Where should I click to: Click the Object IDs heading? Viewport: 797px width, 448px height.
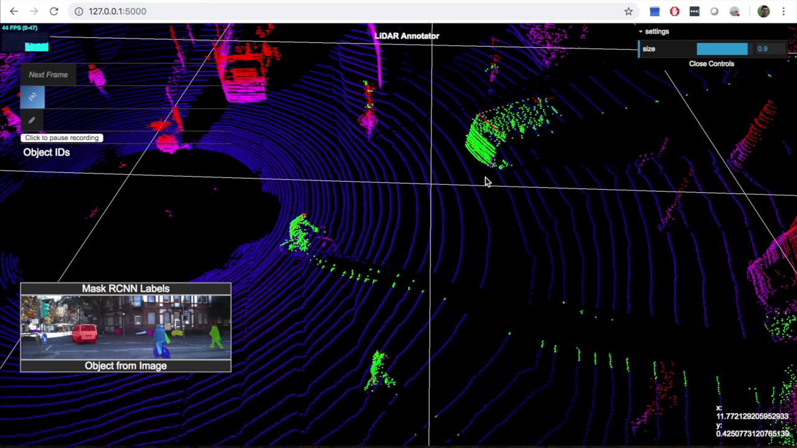pyautogui.click(x=47, y=152)
